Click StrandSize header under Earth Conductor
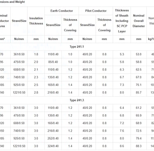154x151 pixels. tap(53, 25)
